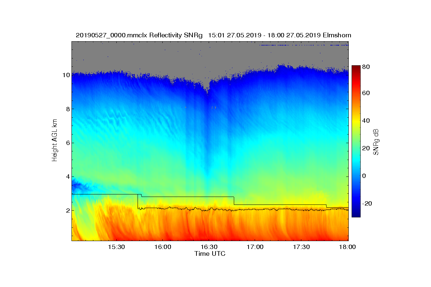Screen dimensions: 431x287
Task: Click the colorbar value 80
Action: tap(366, 66)
